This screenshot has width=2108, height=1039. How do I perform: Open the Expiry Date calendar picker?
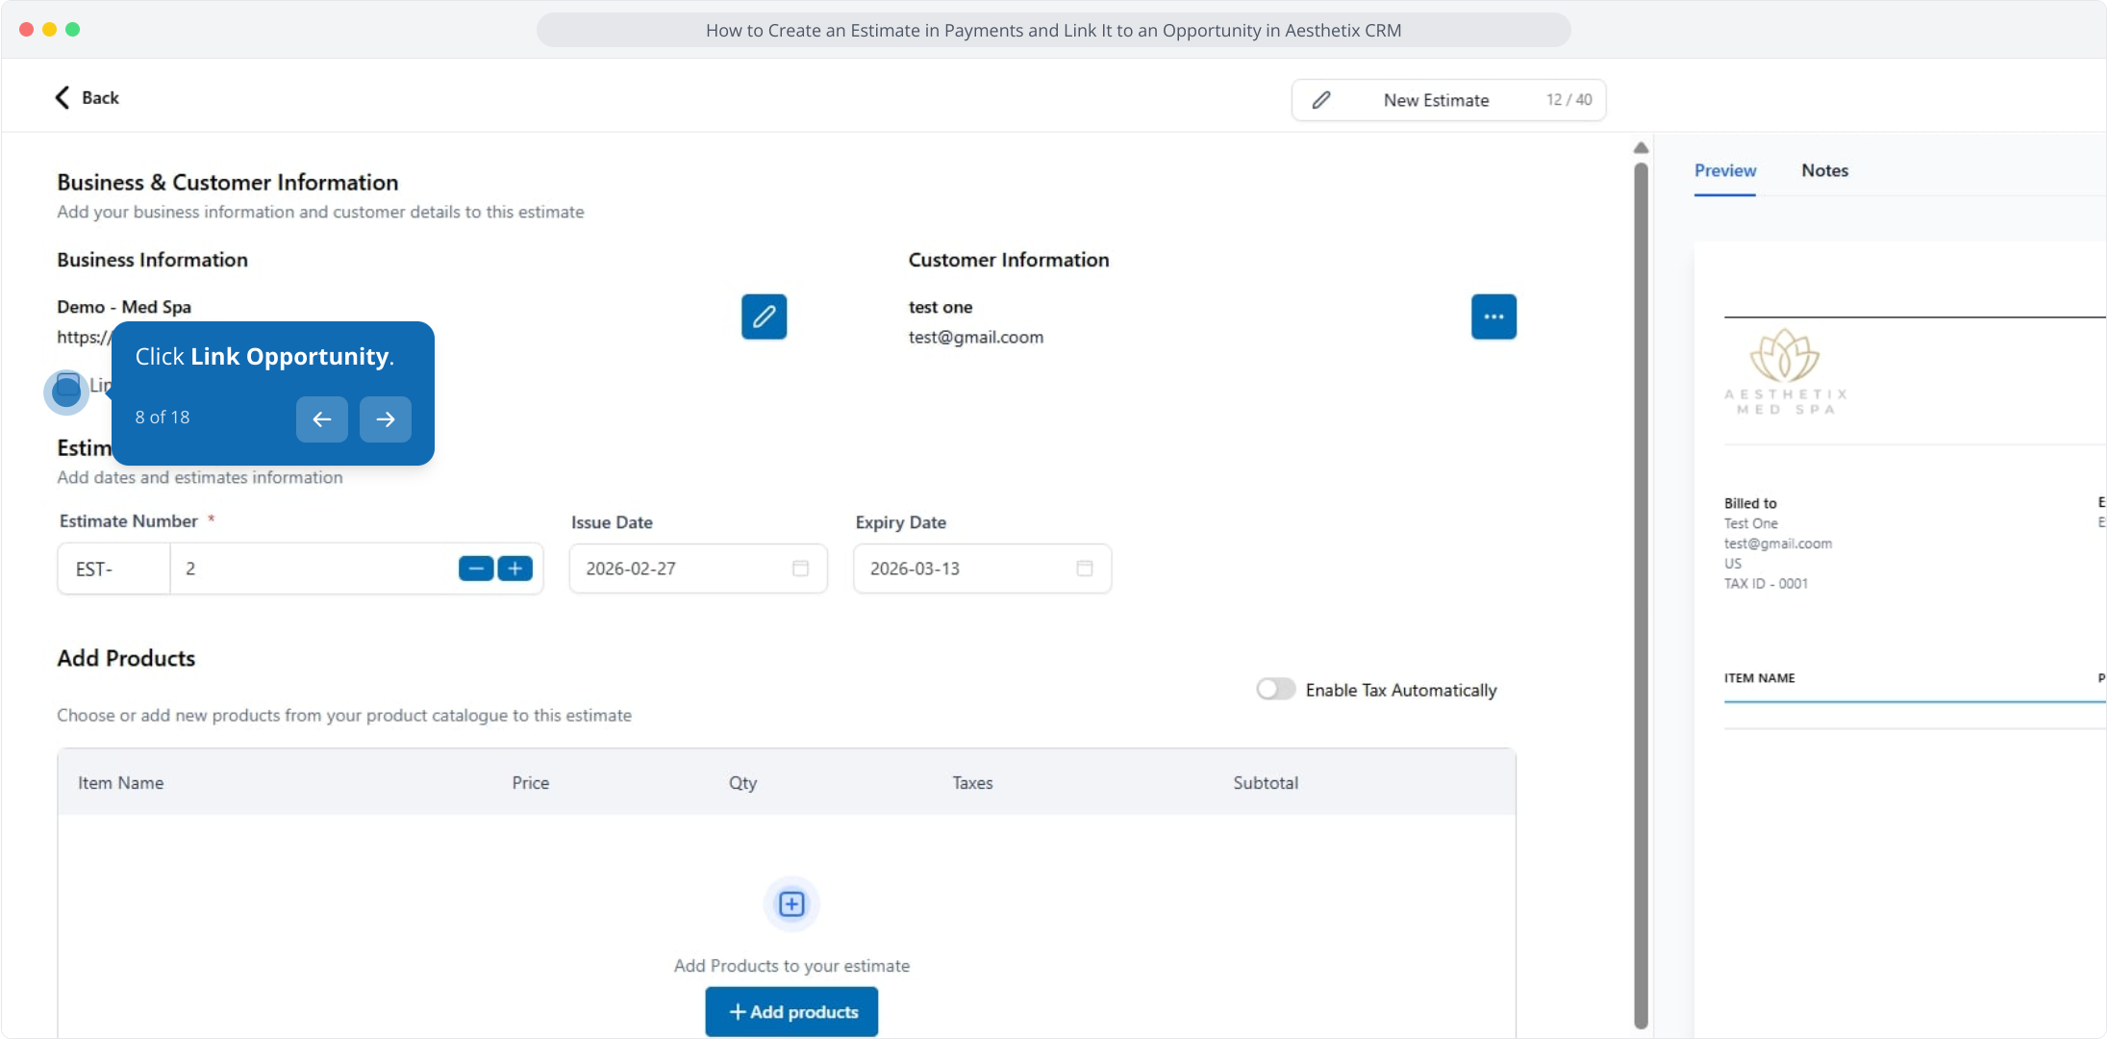point(1085,569)
